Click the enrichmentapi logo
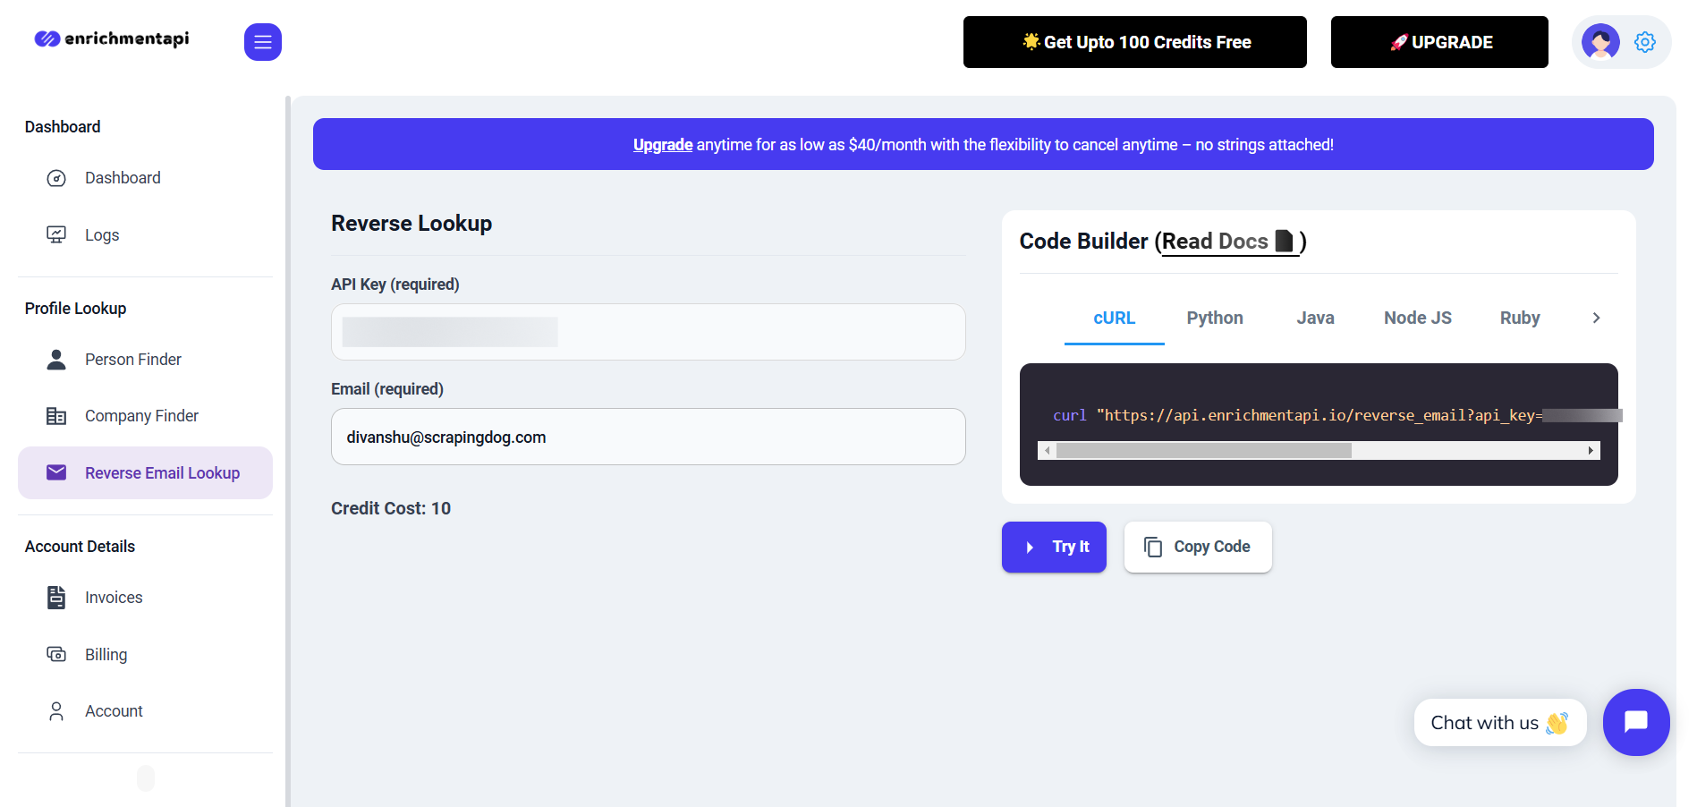The image size is (1697, 807). pyautogui.click(x=110, y=38)
